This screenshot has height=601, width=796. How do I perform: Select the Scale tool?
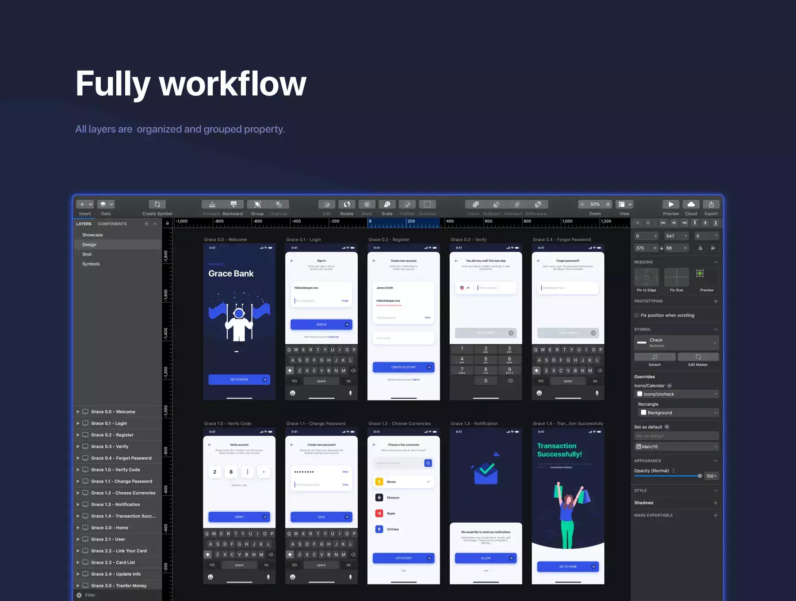pyautogui.click(x=387, y=204)
